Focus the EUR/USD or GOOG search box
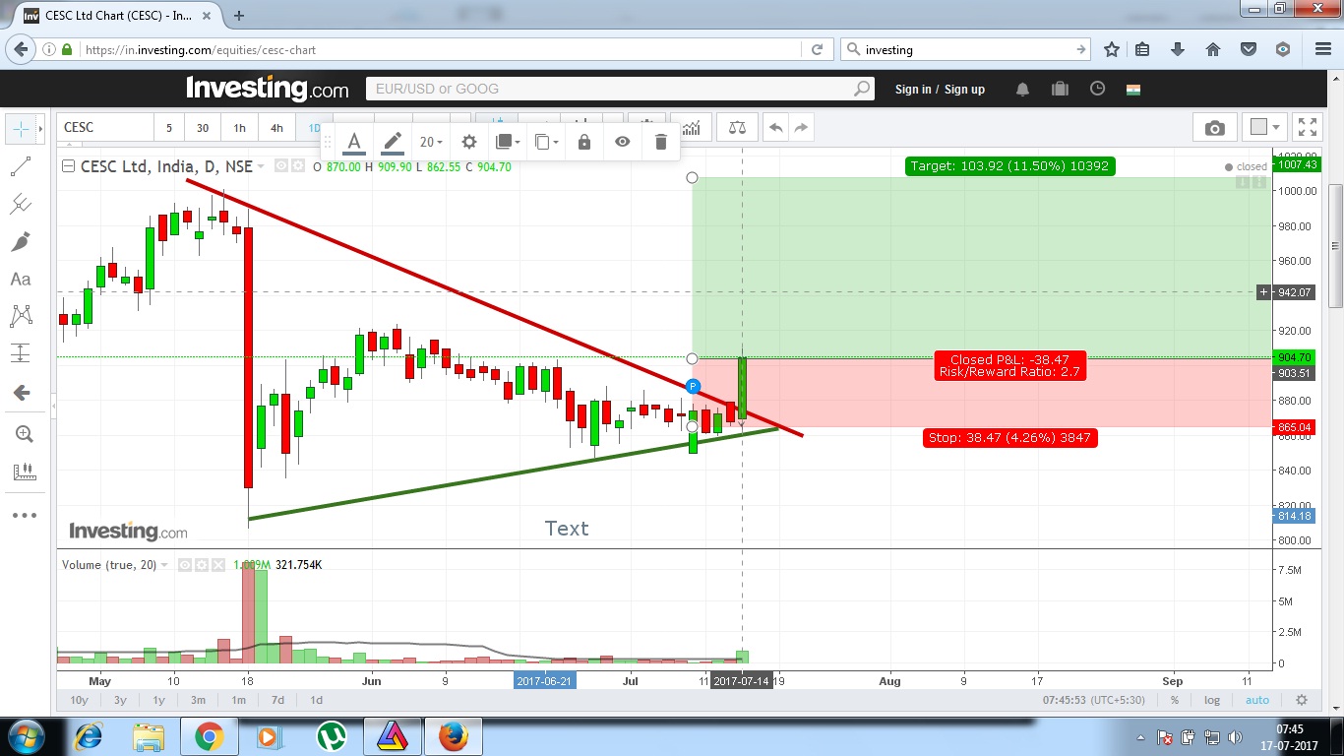 pyautogui.click(x=619, y=89)
